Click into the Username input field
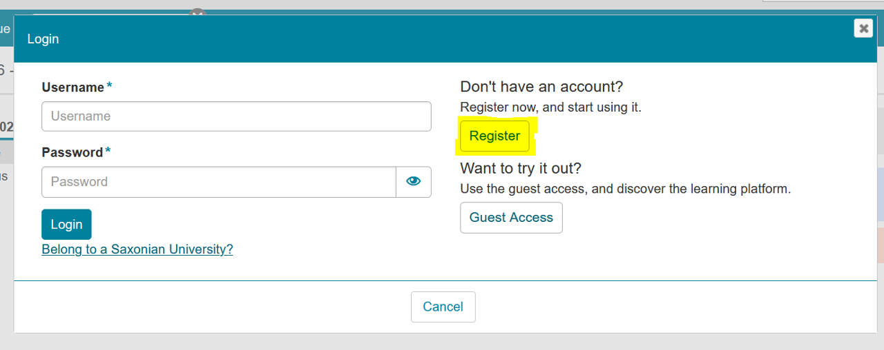The width and height of the screenshot is (884, 350). click(x=236, y=116)
